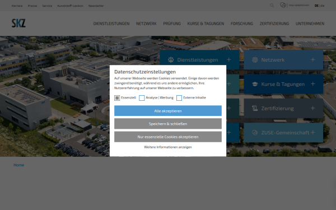336x210 pixels.
Task: Open the UNTERNEHMEN menu
Action: tap(310, 24)
